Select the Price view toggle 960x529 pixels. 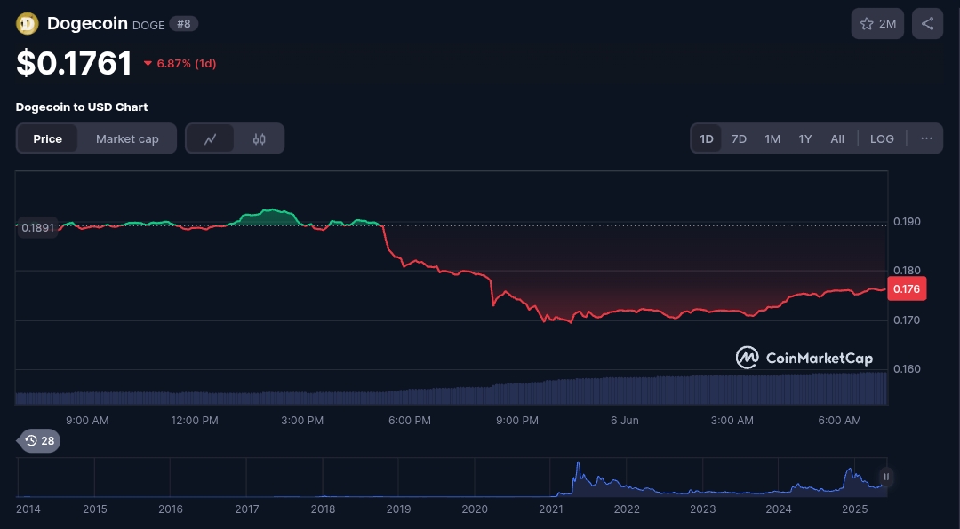(x=48, y=138)
